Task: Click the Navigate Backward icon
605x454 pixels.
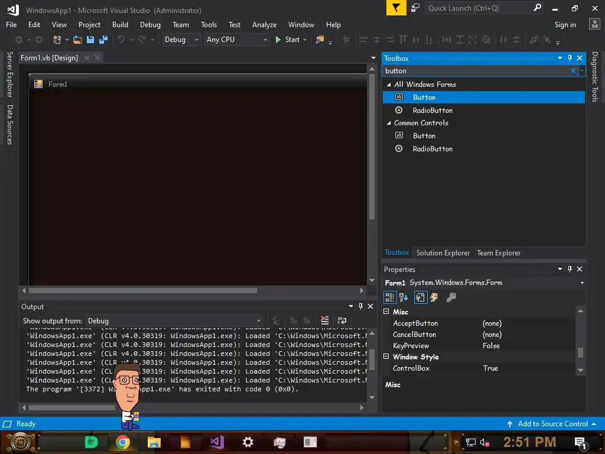Action: tap(18, 40)
